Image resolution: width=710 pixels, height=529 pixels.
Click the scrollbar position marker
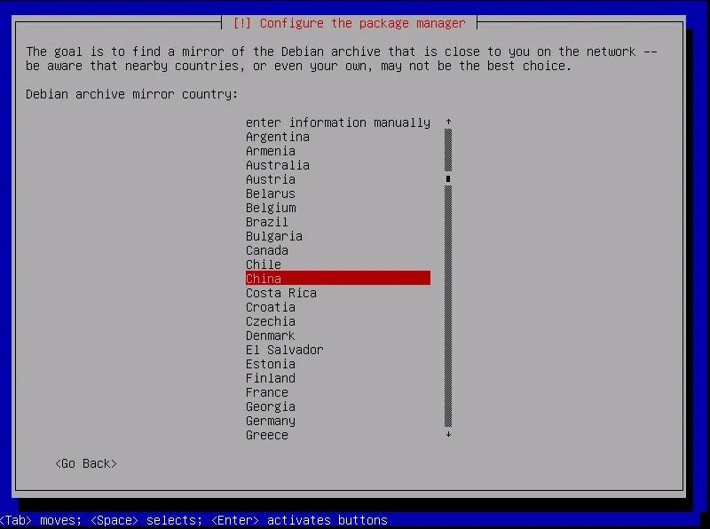coord(448,179)
